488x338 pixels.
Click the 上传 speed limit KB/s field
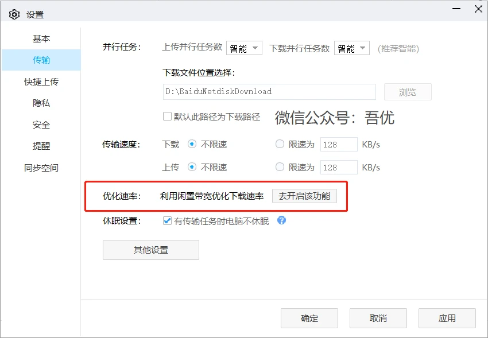pyautogui.click(x=339, y=168)
